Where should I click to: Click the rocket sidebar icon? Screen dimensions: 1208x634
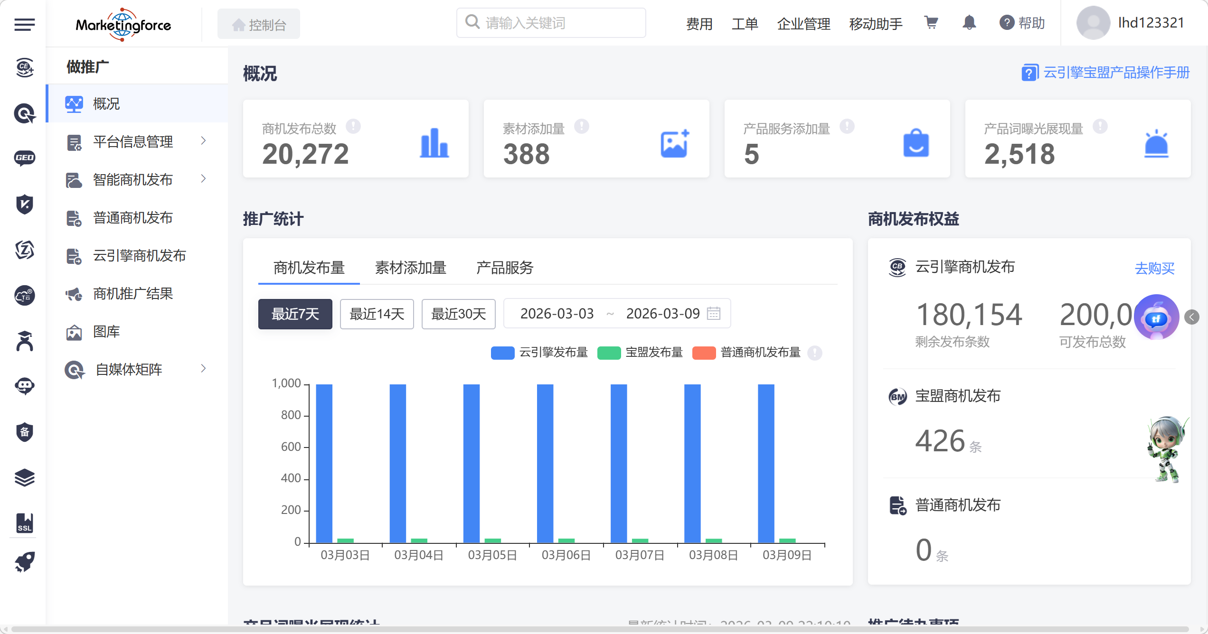[24, 562]
